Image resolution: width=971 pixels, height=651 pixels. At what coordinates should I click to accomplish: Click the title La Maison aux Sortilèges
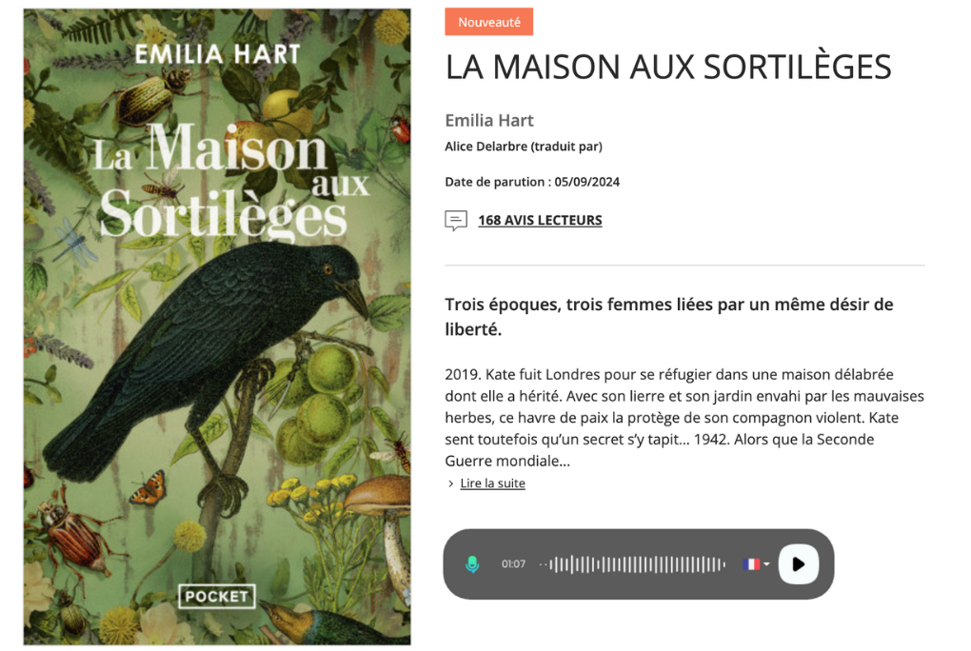pyautogui.click(x=668, y=67)
